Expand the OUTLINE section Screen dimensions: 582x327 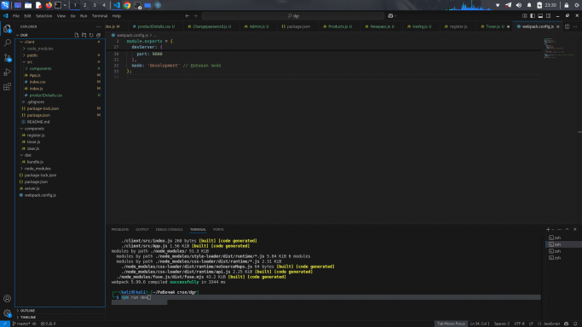pyautogui.click(x=60, y=311)
